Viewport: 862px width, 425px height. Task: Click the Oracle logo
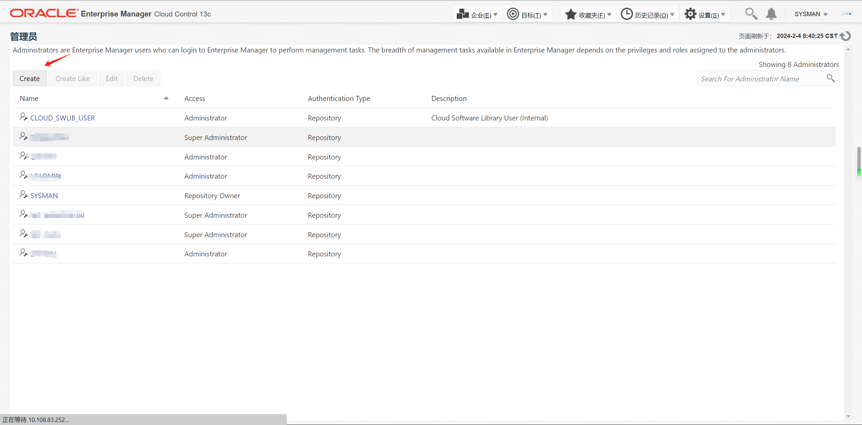pyautogui.click(x=44, y=13)
